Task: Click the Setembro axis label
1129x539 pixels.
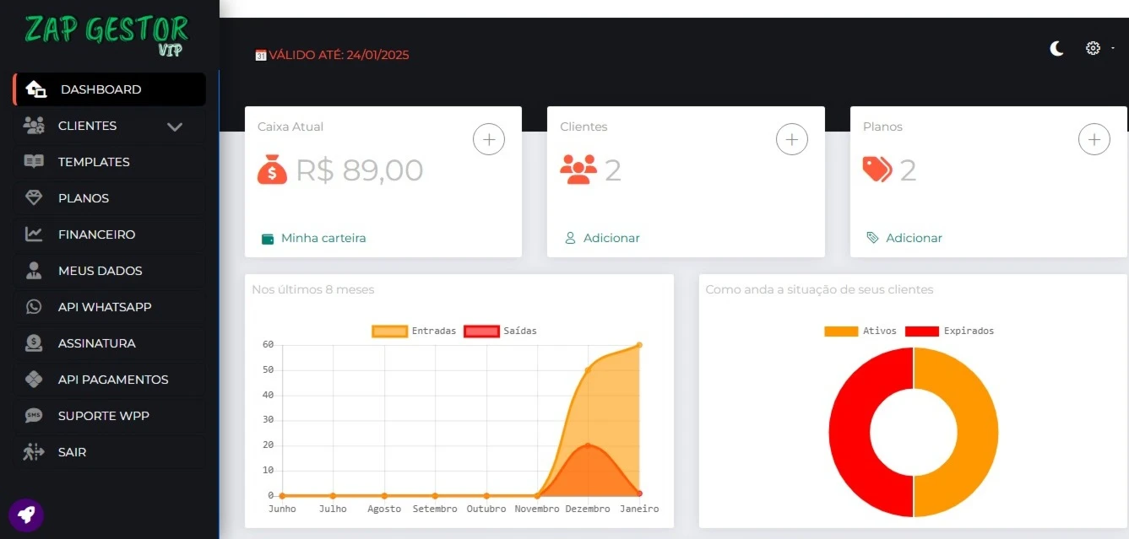Action: pyautogui.click(x=435, y=509)
